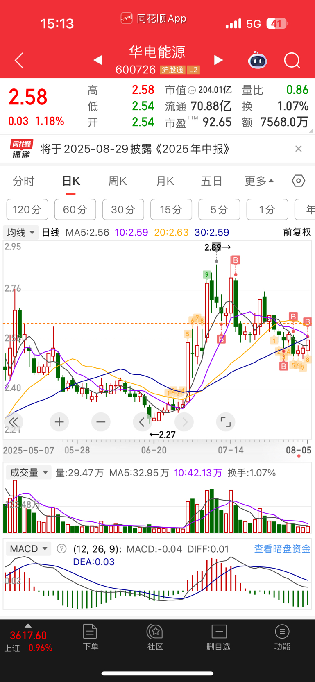Open the robot AI assistant icon
The width and height of the screenshot is (315, 682).
(x=258, y=60)
